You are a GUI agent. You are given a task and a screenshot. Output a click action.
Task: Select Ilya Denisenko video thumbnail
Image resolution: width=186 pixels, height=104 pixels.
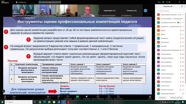(67, 10)
